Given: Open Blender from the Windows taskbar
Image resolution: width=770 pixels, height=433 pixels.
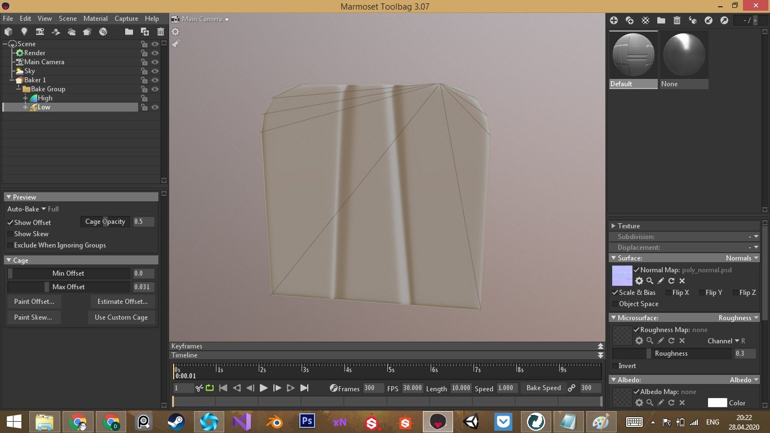Looking at the screenshot, I should (x=274, y=422).
